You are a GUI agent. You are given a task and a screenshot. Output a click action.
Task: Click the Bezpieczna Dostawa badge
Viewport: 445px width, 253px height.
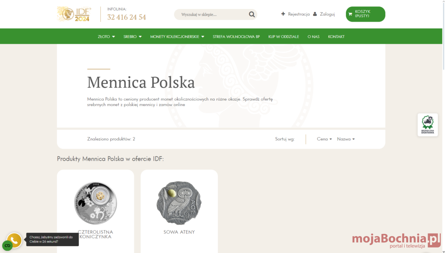point(427,125)
